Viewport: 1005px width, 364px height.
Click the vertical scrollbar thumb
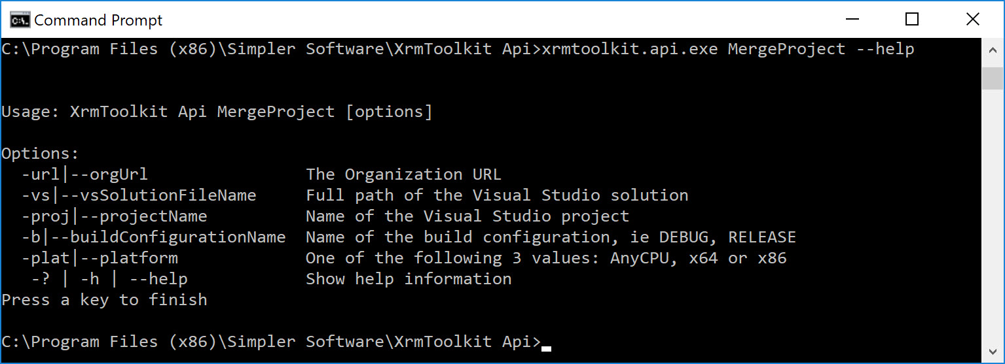tap(992, 78)
